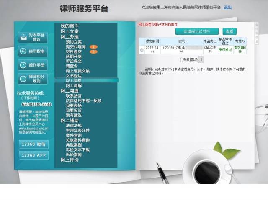Screen dimensions: 268x201
Task: Click the 查看 button
Action: coord(229,31)
